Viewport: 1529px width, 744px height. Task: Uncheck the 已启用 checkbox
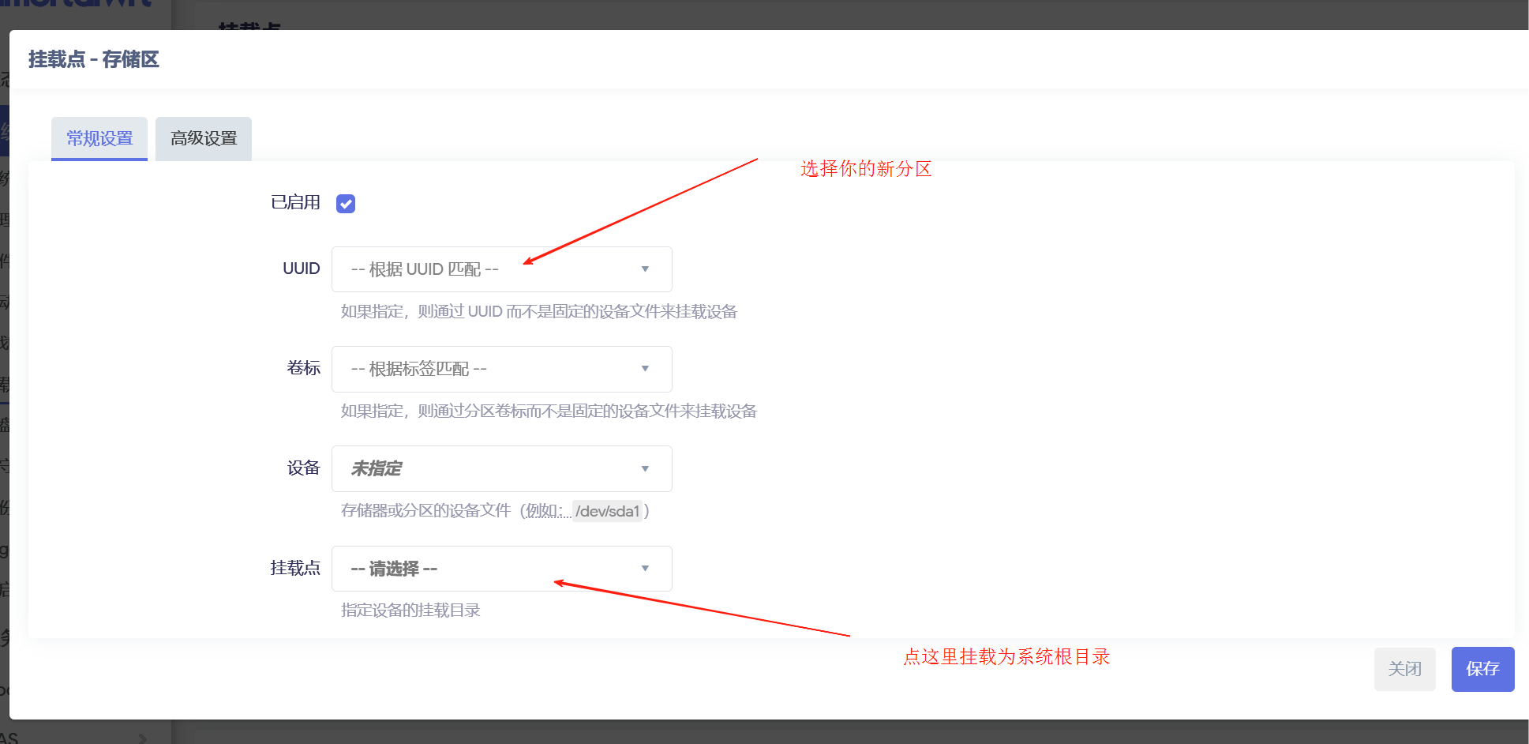click(x=346, y=204)
